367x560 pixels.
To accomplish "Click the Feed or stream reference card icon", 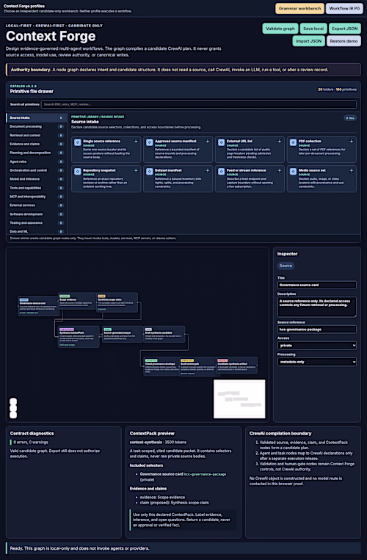I will coord(221,172).
